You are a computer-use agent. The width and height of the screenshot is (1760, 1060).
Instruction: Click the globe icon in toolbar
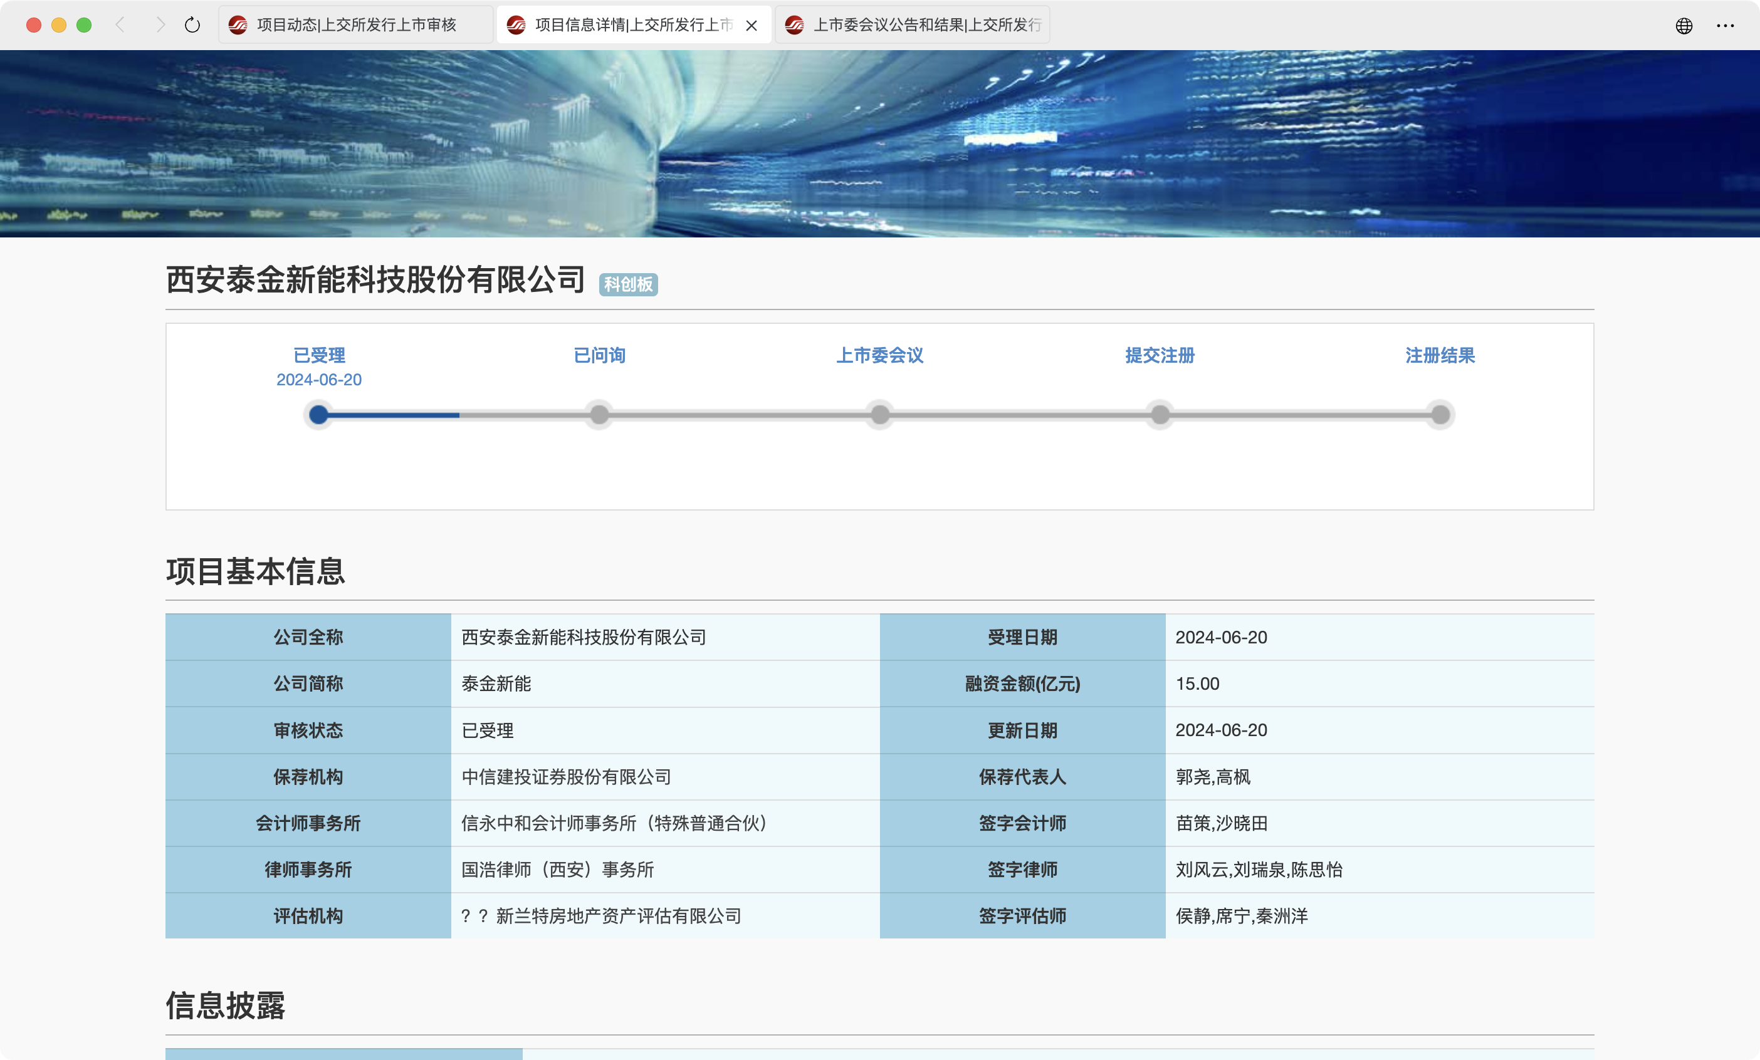point(1684,26)
